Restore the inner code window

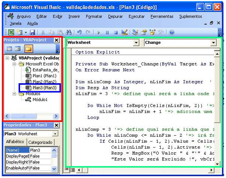(211, 23)
